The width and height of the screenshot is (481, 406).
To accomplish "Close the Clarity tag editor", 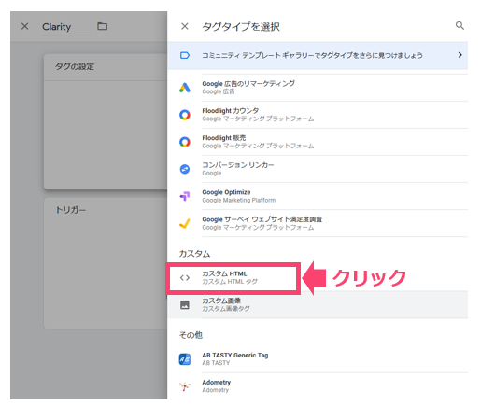I will pos(25,26).
